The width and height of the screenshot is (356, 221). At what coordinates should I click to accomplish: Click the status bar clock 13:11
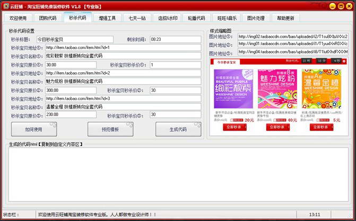pos(315,215)
